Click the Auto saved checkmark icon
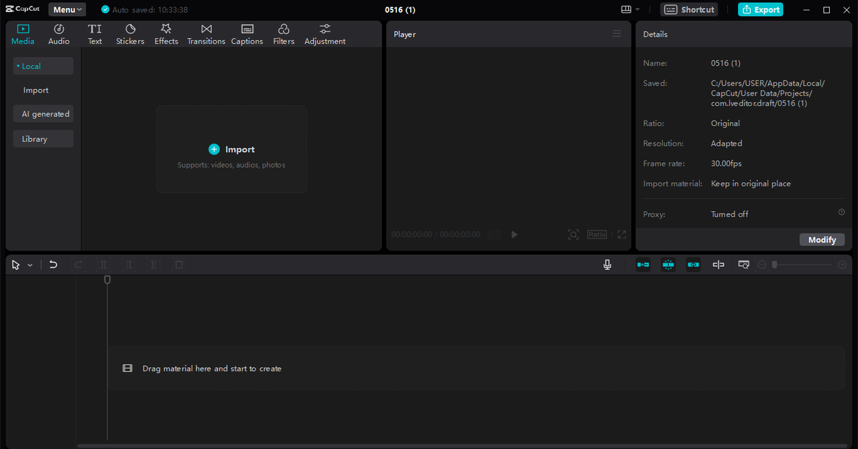Viewport: 858px width, 449px height. click(105, 9)
